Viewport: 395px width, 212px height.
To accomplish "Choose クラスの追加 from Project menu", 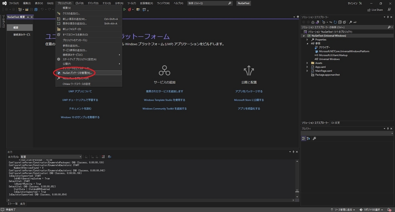I will (89, 13).
